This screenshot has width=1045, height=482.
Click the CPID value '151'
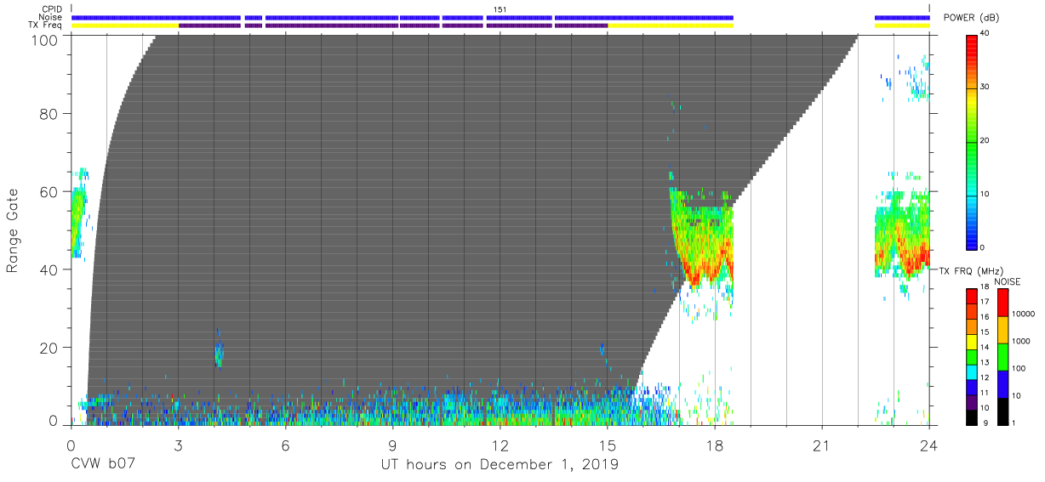click(x=500, y=9)
